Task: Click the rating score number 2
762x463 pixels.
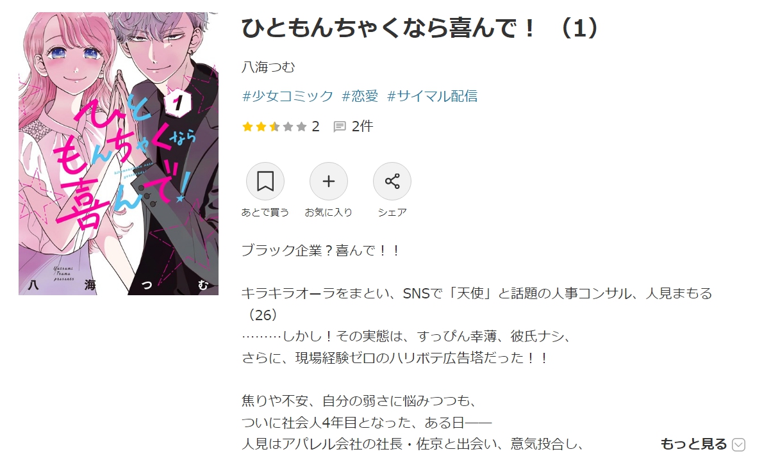Action: pyautogui.click(x=315, y=126)
